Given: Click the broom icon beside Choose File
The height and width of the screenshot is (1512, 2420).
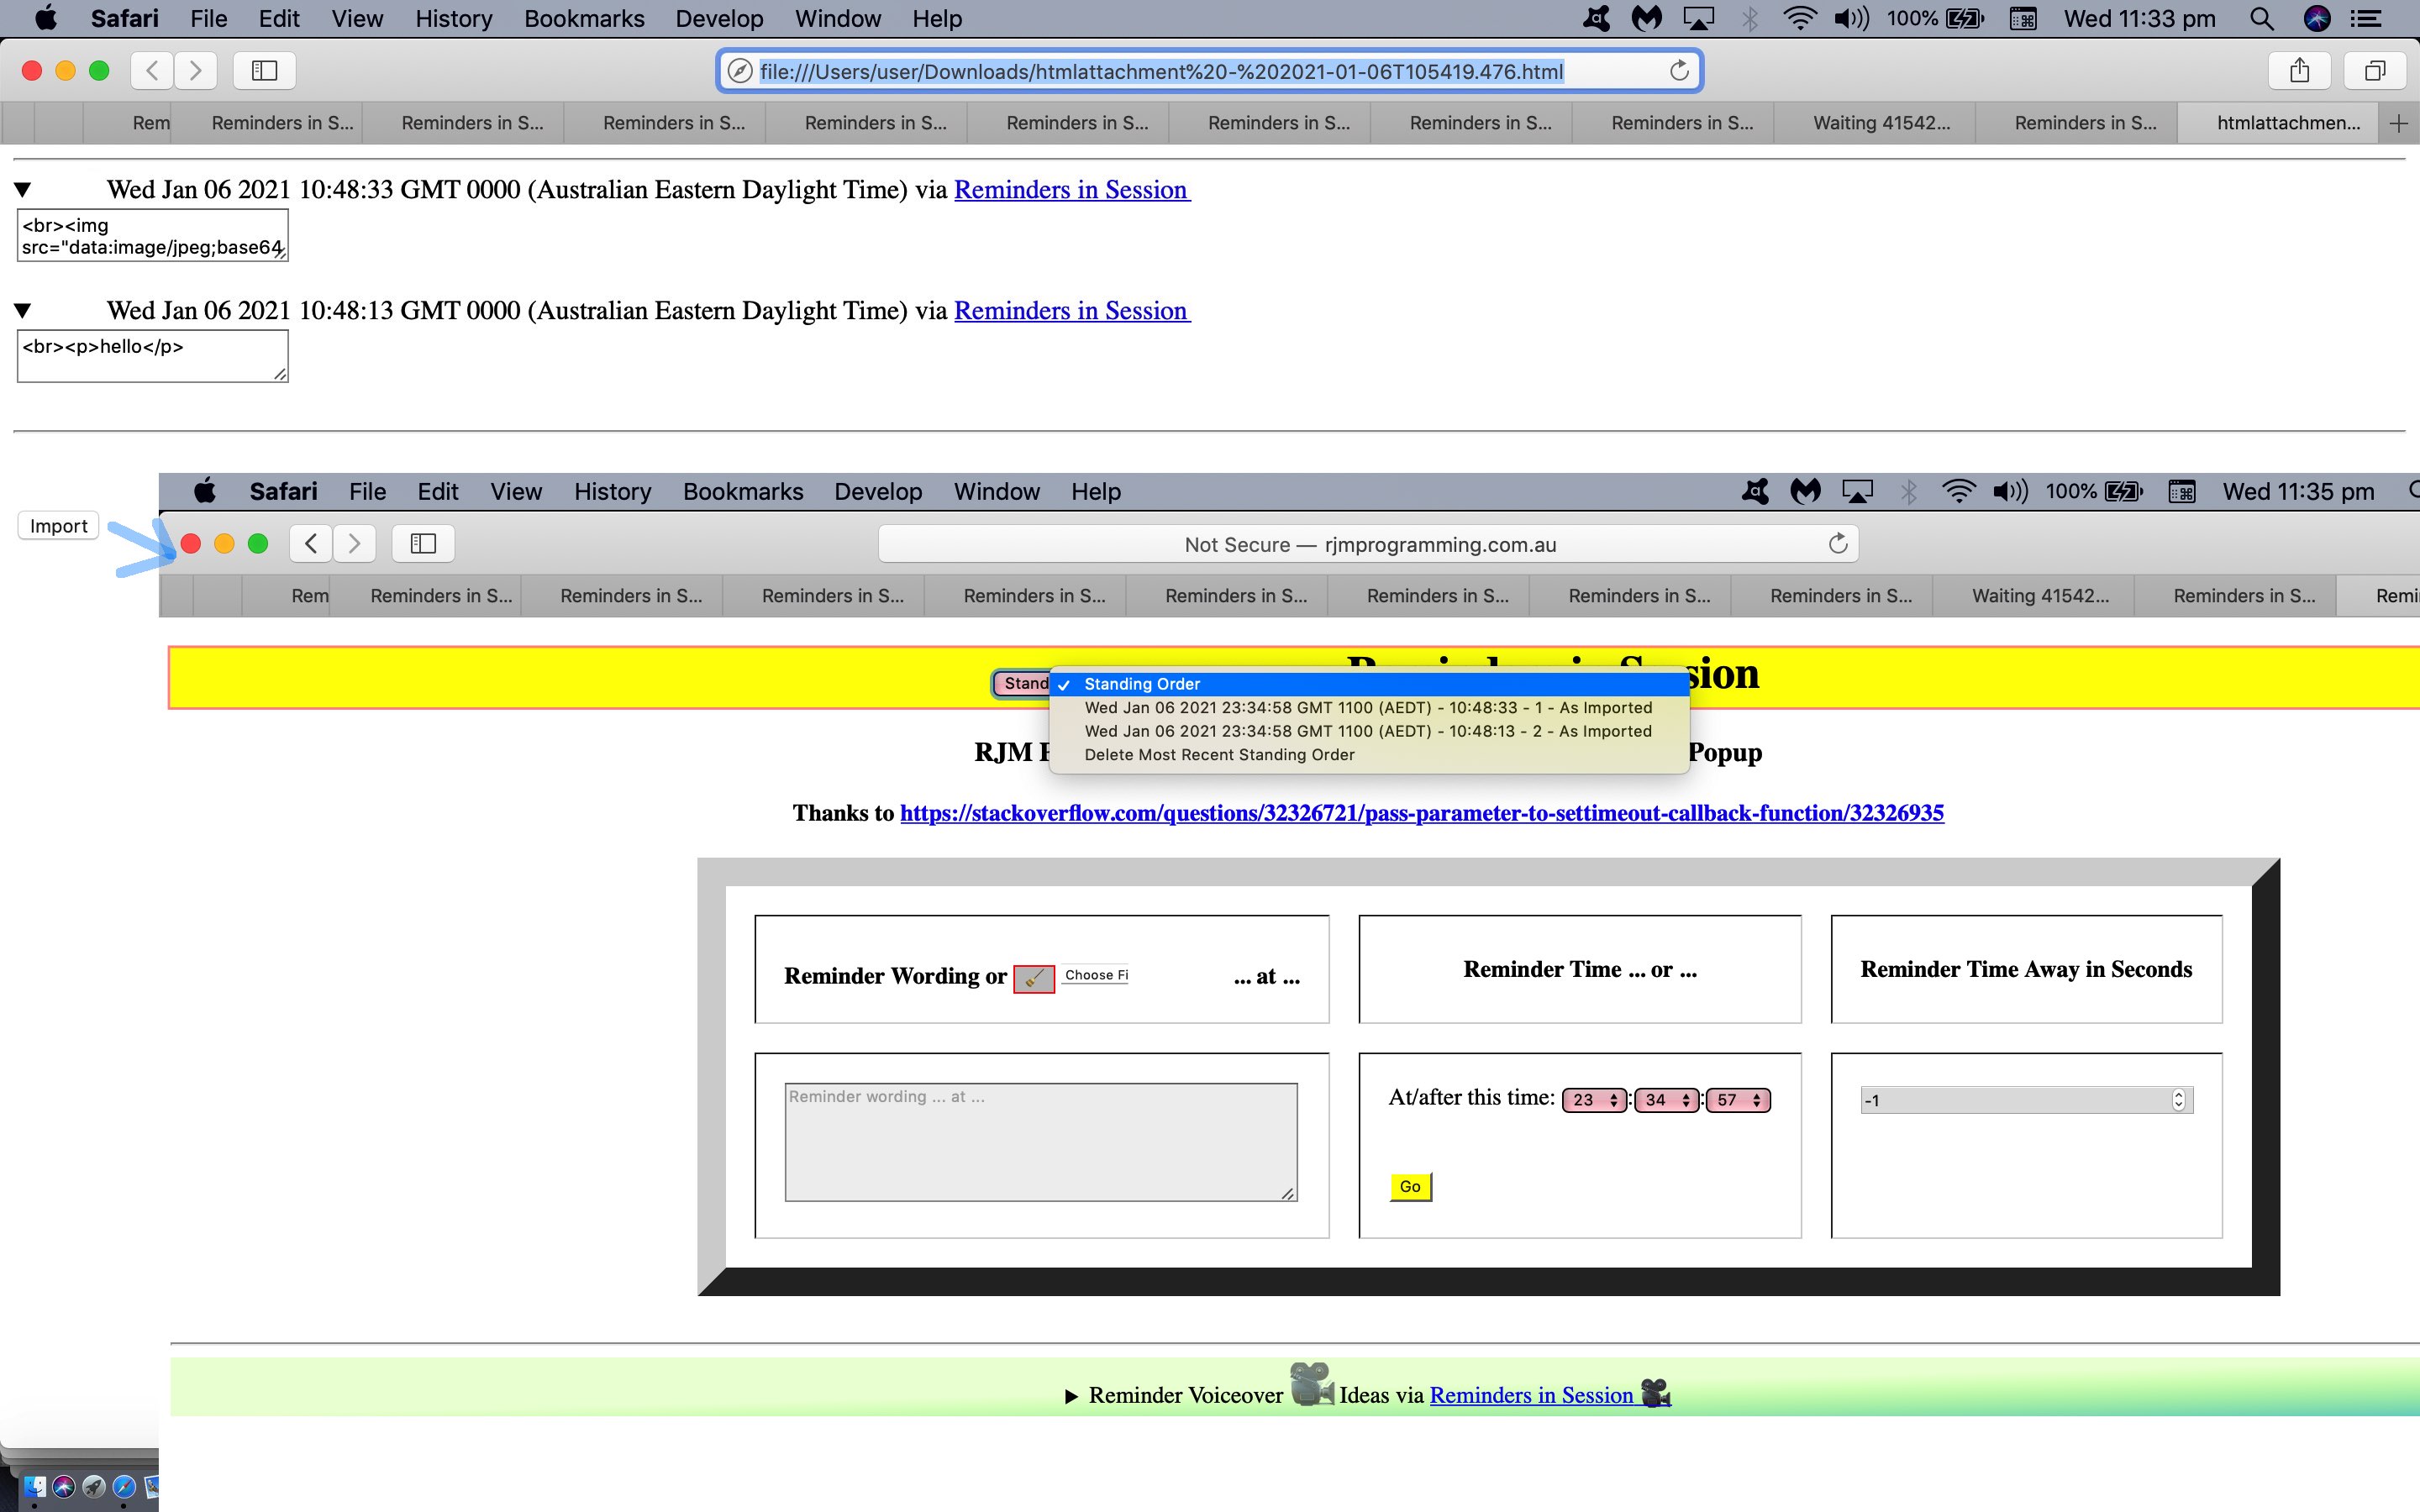Looking at the screenshot, I should click(1034, 978).
